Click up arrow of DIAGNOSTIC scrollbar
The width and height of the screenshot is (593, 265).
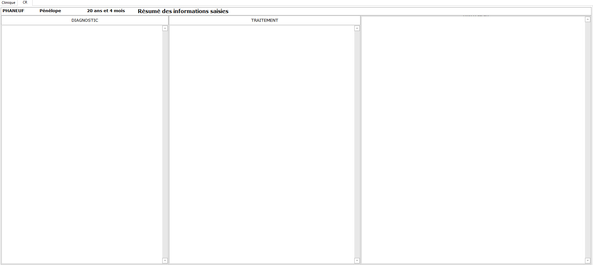point(165,28)
